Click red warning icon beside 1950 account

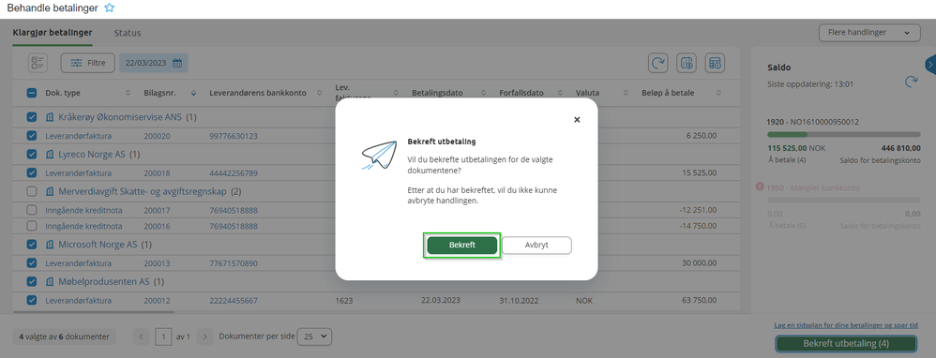pos(760,186)
